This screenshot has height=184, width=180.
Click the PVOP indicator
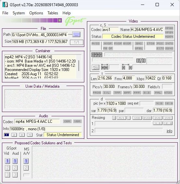point(118,44)
